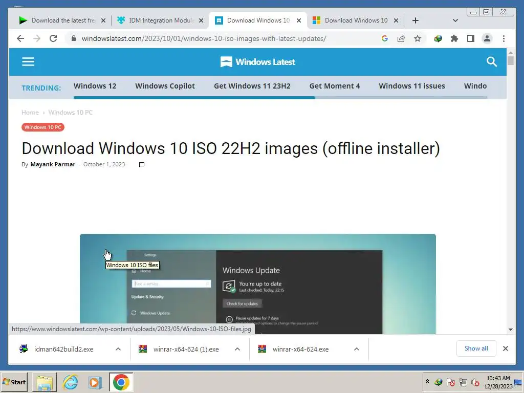Open Get Moment 4 trending link
The image size is (524, 393).
pos(335,86)
